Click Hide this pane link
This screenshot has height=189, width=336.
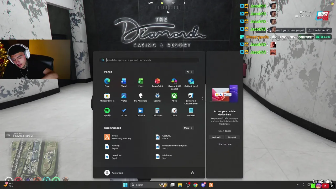click(x=224, y=144)
